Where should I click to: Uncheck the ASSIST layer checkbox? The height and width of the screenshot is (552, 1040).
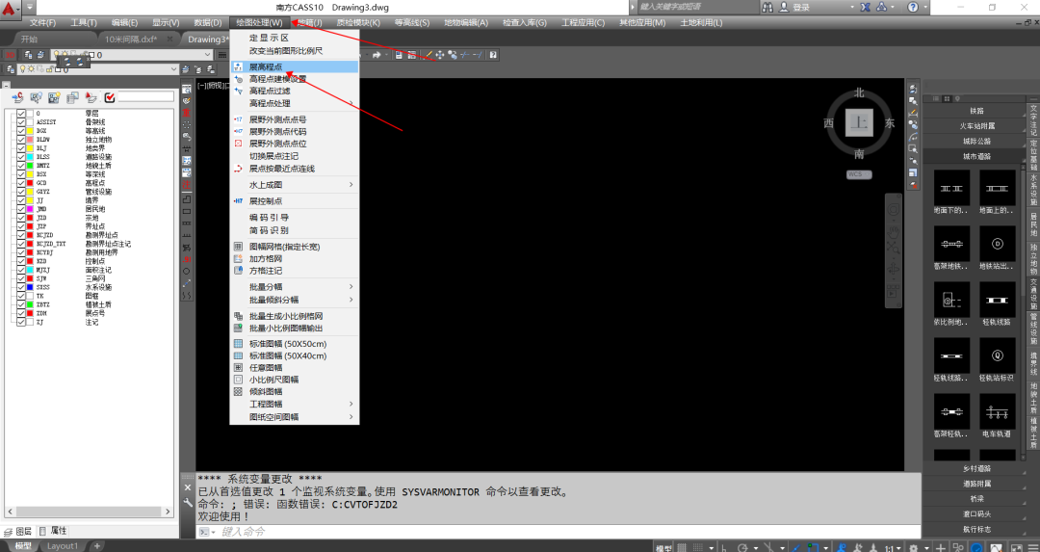pyautogui.click(x=21, y=122)
